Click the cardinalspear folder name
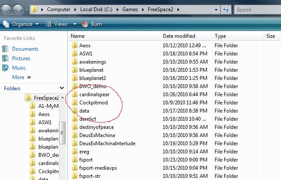Image resolution: width=281 pixels, height=180 pixels. pyautogui.click(x=94, y=95)
